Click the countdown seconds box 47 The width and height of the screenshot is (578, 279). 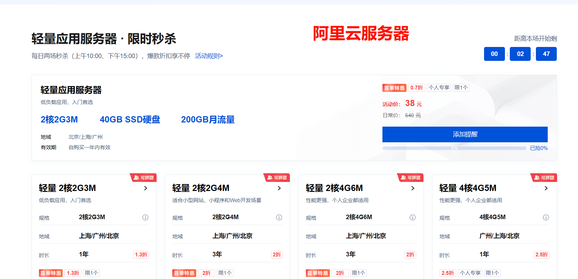(546, 54)
